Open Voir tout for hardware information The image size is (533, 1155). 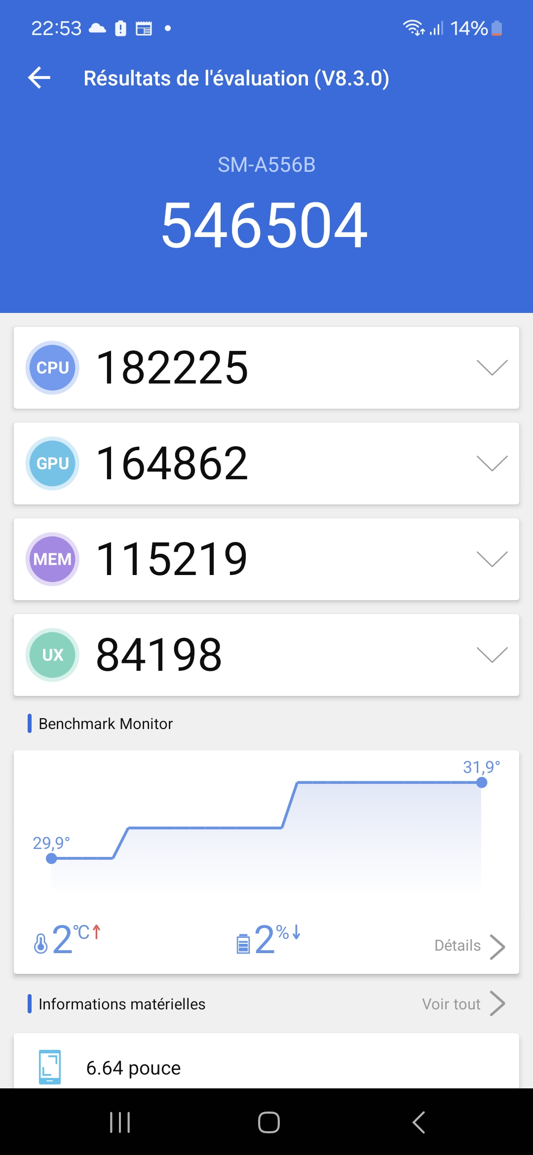tap(463, 1004)
